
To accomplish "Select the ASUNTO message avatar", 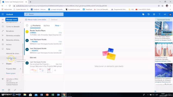I will (27, 49).
